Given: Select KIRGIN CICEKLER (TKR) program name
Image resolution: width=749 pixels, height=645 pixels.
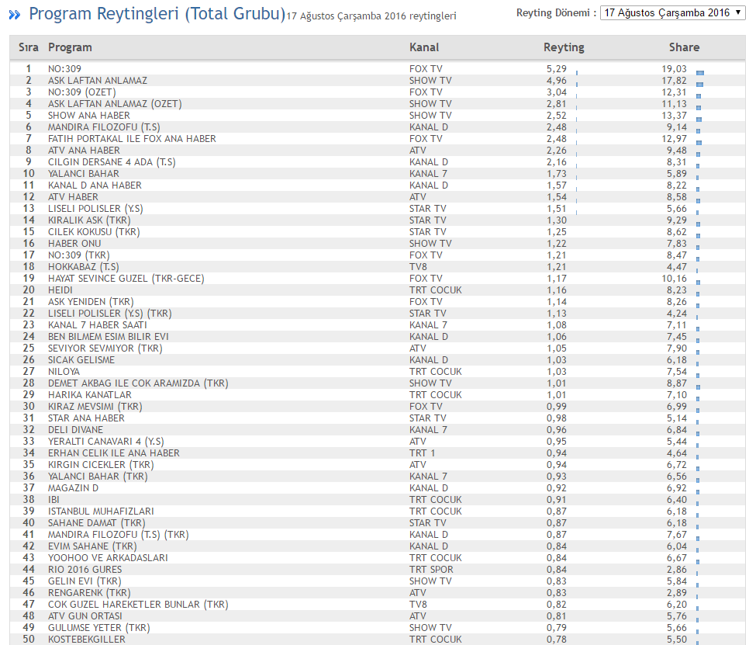Looking at the screenshot, I should [101, 464].
